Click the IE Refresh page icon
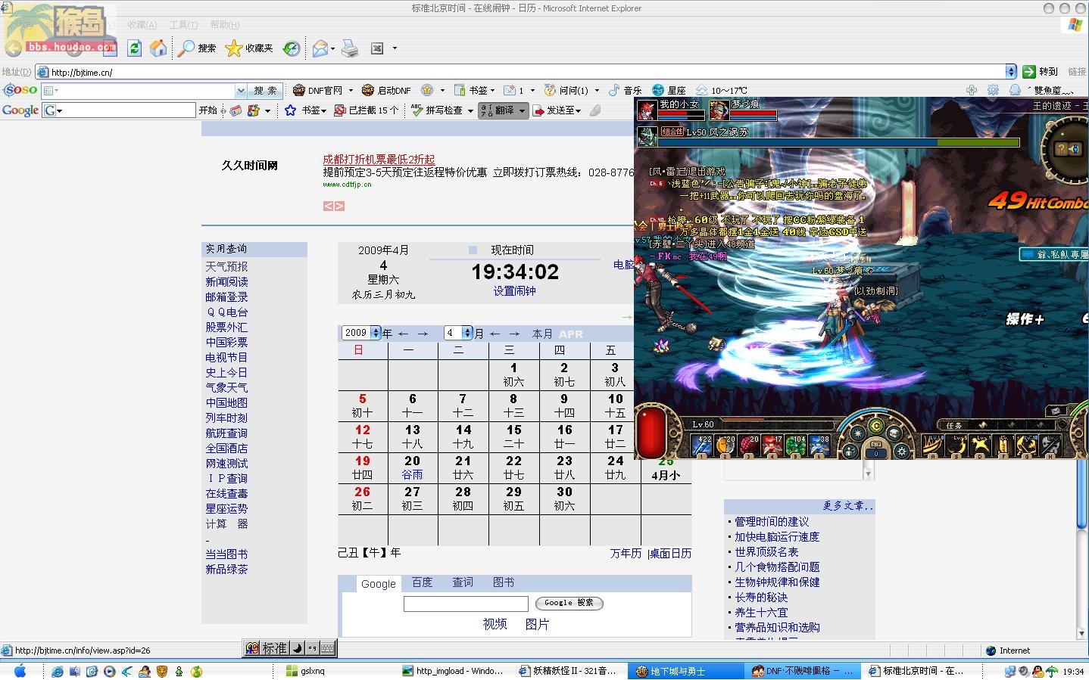Viewport: 1089px width, 680px height. pyautogui.click(x=134, y=48)
